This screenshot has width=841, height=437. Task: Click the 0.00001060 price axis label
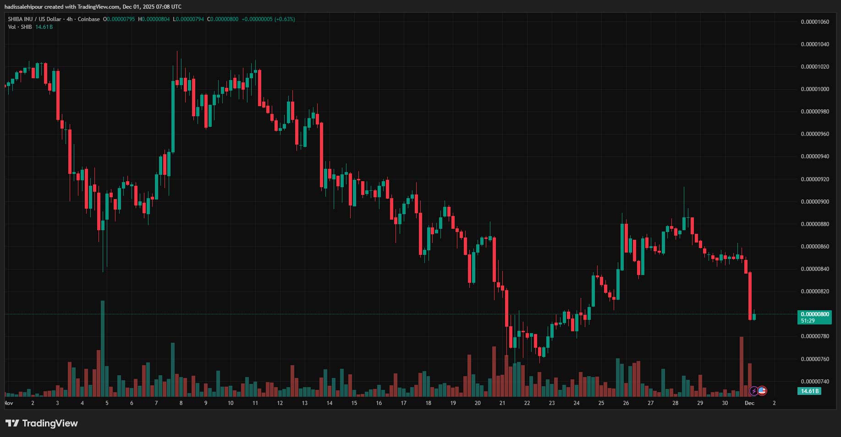click(814, 22)
